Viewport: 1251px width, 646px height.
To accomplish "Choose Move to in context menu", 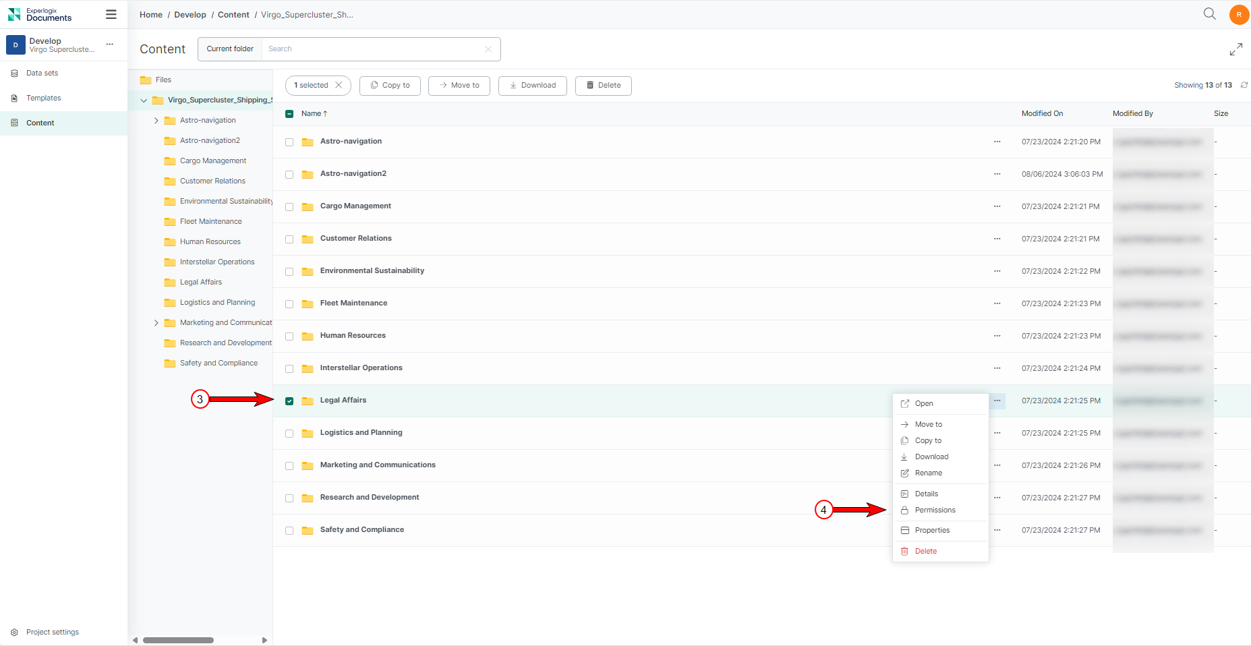I will pyautogui.click(x=941, y=424).
